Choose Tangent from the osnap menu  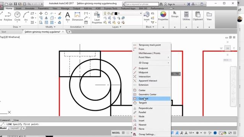(152, 103)
